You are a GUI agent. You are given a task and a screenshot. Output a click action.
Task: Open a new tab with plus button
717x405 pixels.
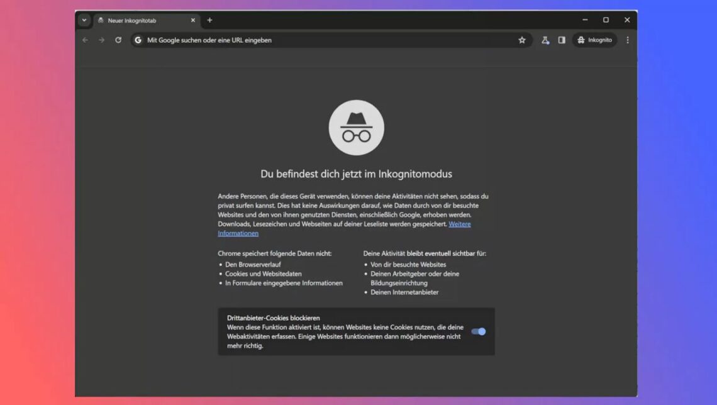(209, 20)
